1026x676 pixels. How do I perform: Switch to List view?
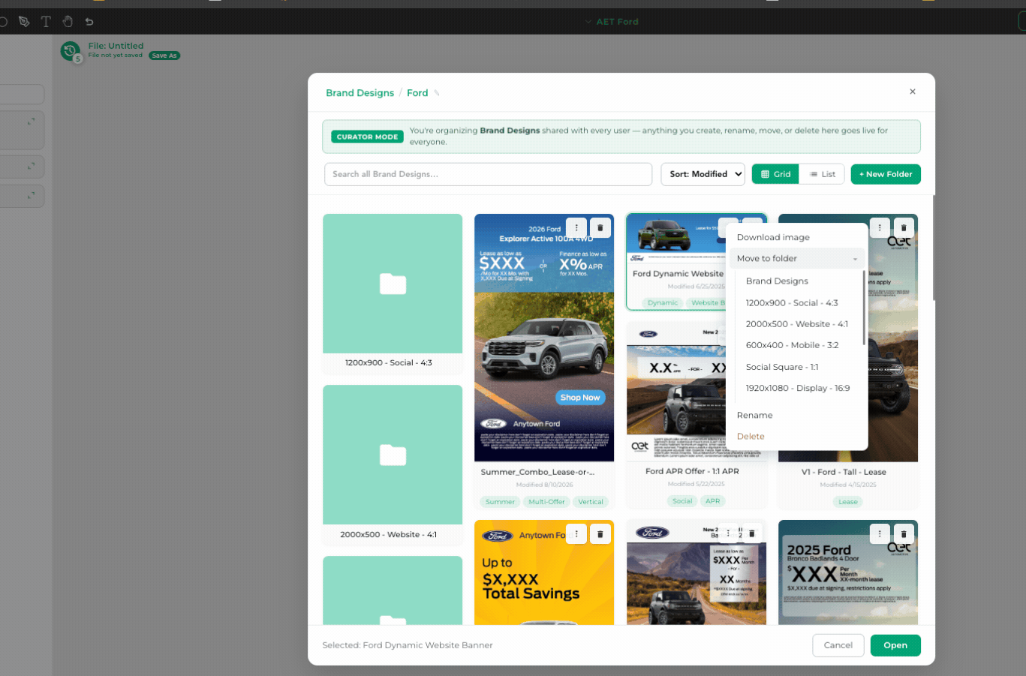[x=822, y=174]
